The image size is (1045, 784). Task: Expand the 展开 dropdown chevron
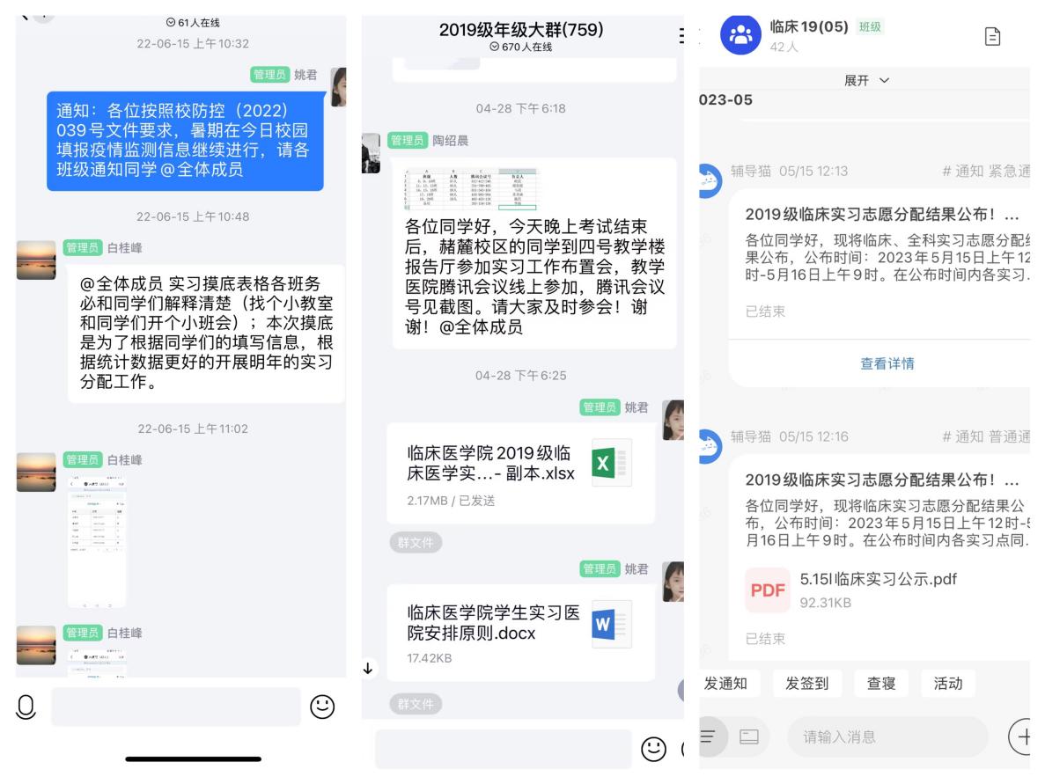[x=885, y=81]
